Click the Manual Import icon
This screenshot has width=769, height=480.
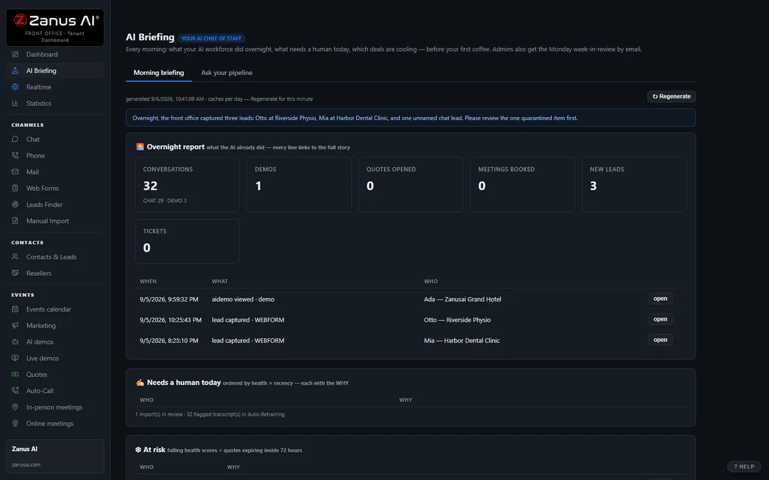15,221
